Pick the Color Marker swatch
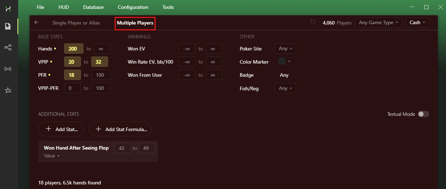This screenshot has height=189, width=446. [282, 61]
